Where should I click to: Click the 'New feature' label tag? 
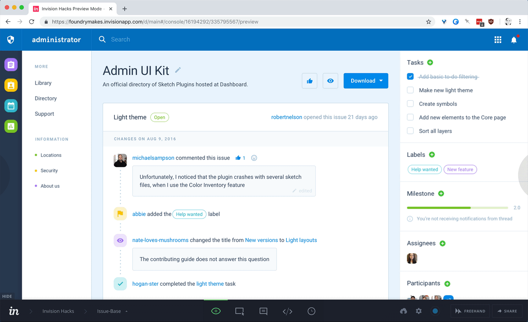click(x=460, y=169)
